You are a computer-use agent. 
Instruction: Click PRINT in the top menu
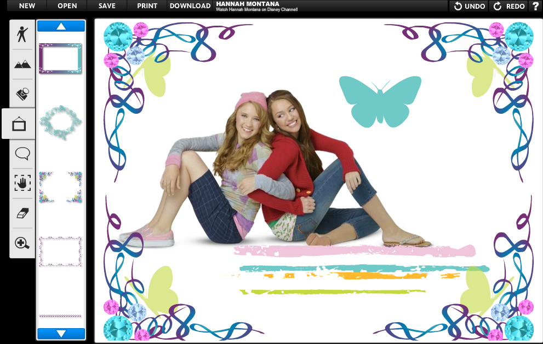[147, 6]
